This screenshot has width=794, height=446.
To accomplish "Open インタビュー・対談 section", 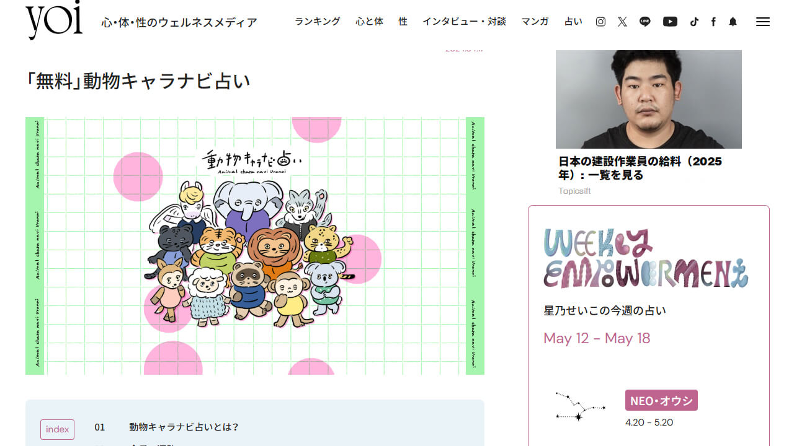I will point(464,21).
